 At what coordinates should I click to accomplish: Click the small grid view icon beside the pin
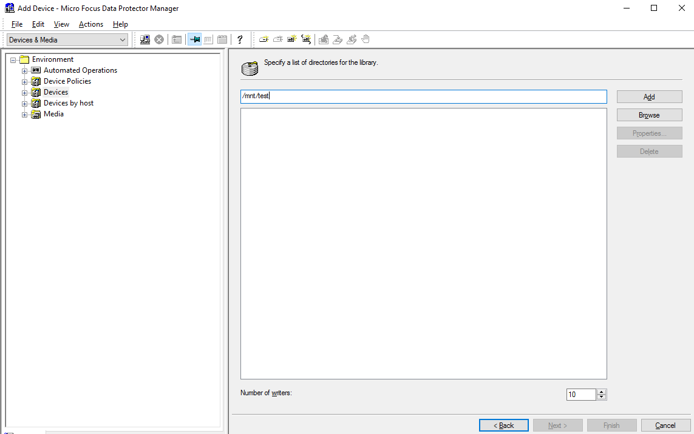point(208,39)
